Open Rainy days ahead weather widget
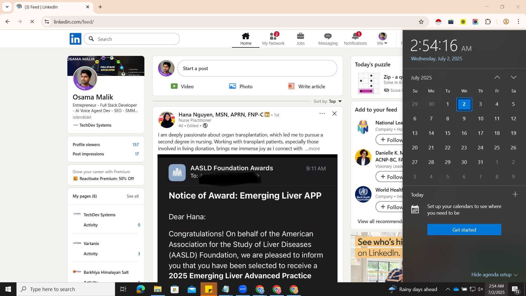Screen dimensions: 526x296 [413, 289]
